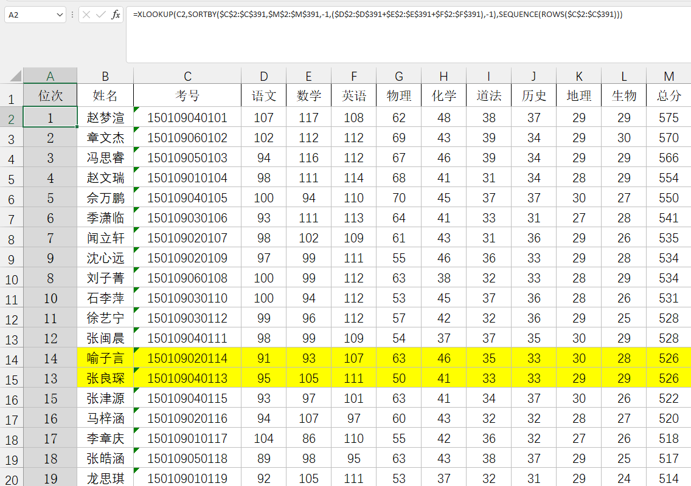The width and height of the screenshot is (691, 486).
Task: Select the name cell 赵文瑞
Action: [105, 178]
